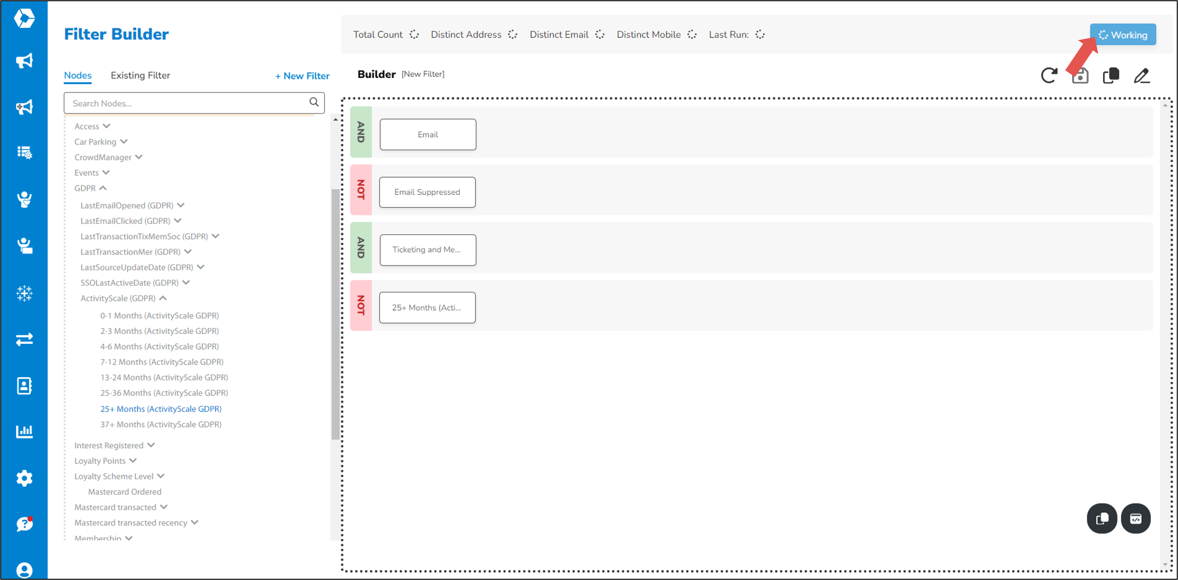Image resolution: width=1178 pixels, height=580 pixels.
Task: Open the bar chart reports icon in sidebar
Action: (x=24, y=431)
